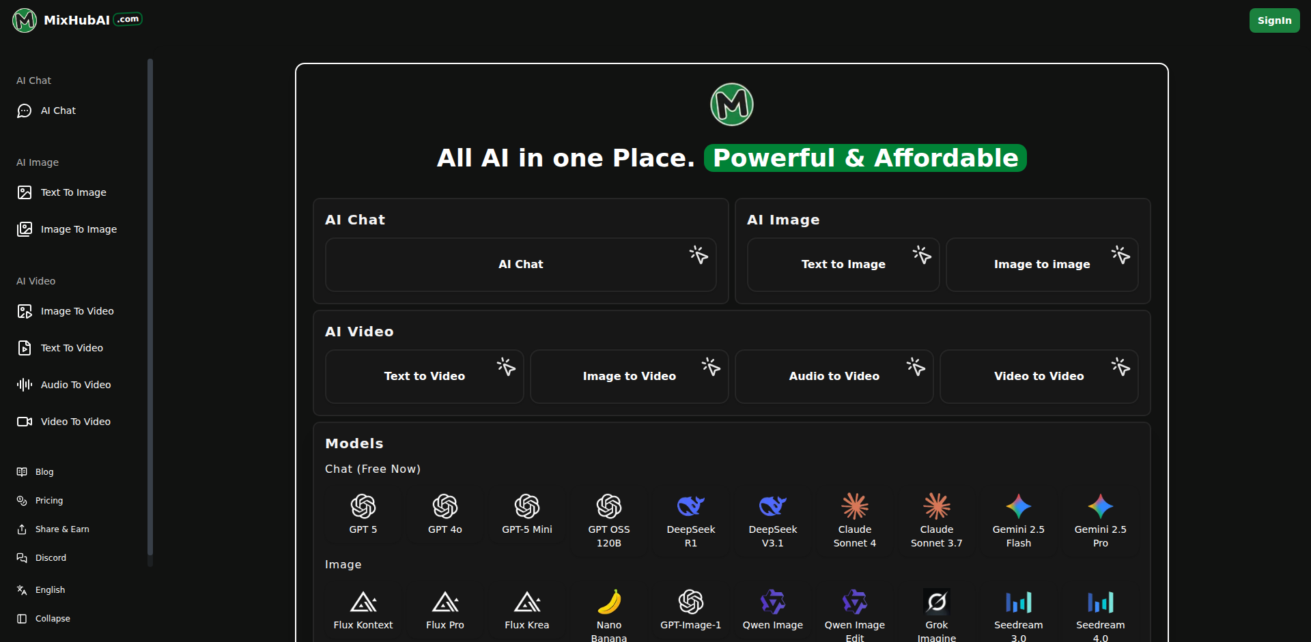Click the sidebar vertical scrollbar

(150, 307)
